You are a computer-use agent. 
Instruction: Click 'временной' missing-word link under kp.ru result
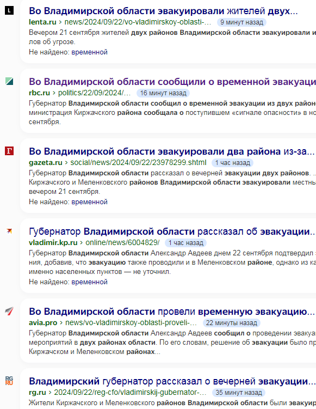point(89,282)
